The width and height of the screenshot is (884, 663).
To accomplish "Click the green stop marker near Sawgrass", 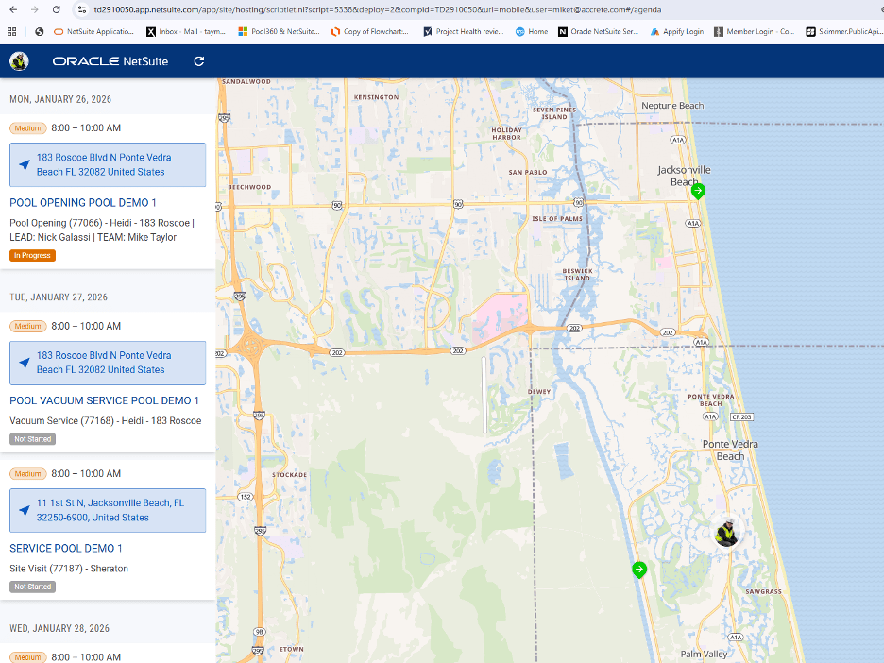I will [639, 569].
